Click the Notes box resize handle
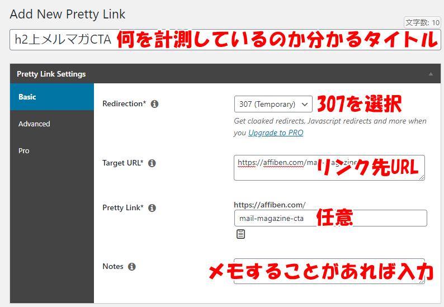Viewport: 444px width, 307px height. (422, 281)
